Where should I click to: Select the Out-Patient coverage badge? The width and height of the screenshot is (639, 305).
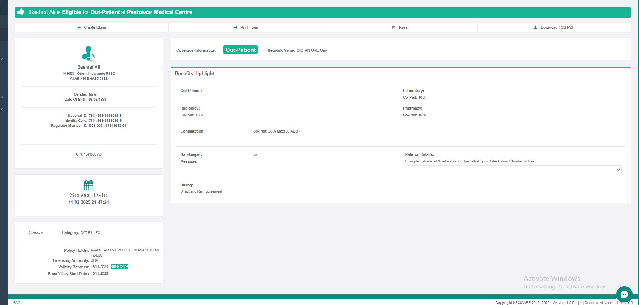point(241,50)
